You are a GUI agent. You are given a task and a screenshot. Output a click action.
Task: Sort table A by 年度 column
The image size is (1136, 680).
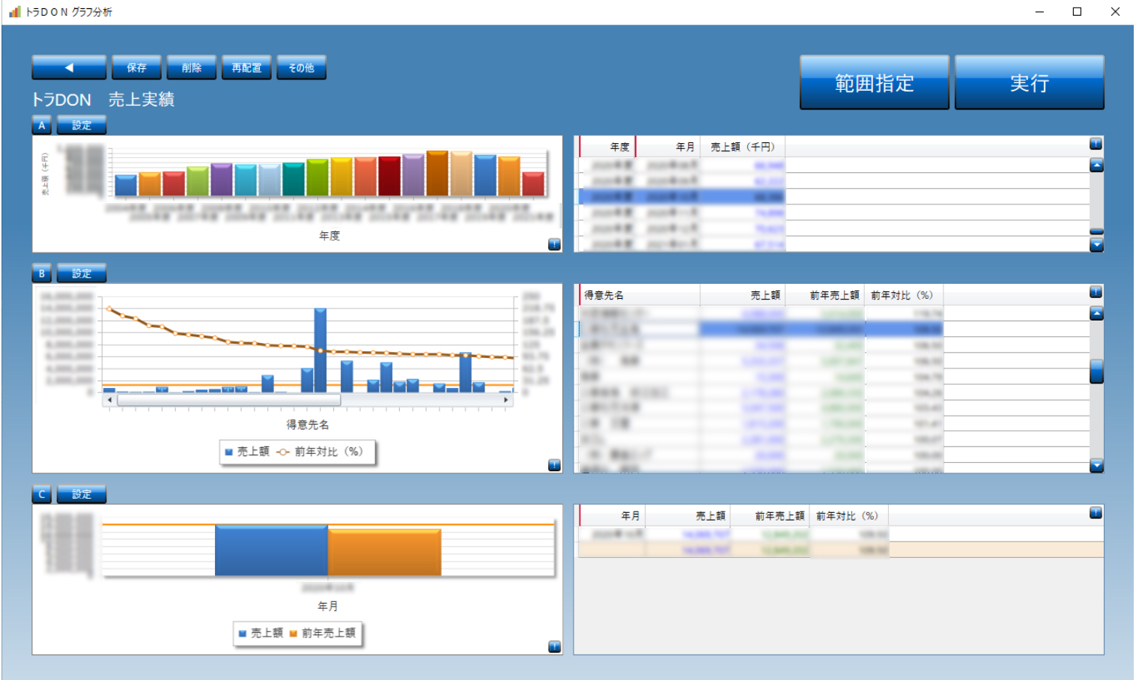pos(607,147)
